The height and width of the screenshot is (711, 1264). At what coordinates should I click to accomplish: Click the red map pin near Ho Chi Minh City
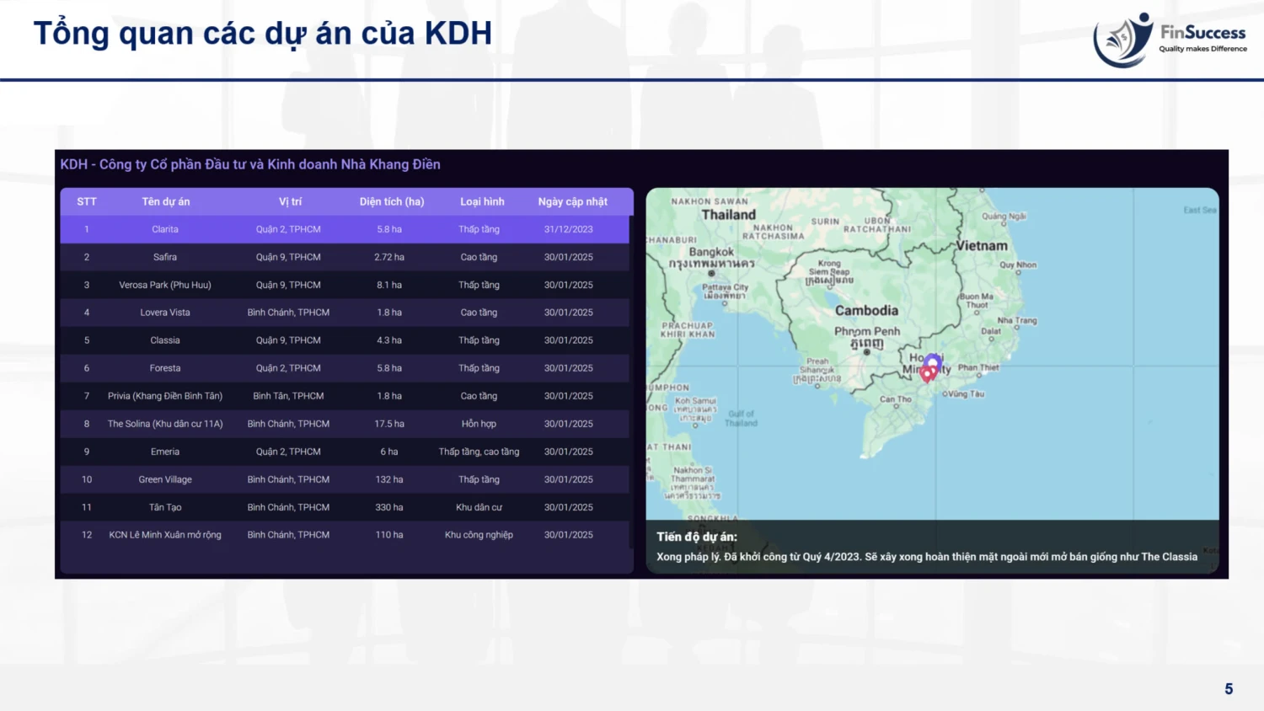click(928, 375)
